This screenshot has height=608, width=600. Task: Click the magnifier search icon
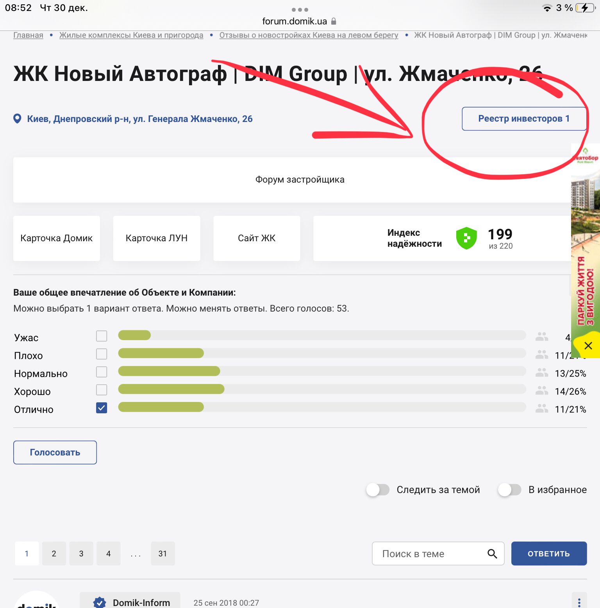[x=492, y=554]
